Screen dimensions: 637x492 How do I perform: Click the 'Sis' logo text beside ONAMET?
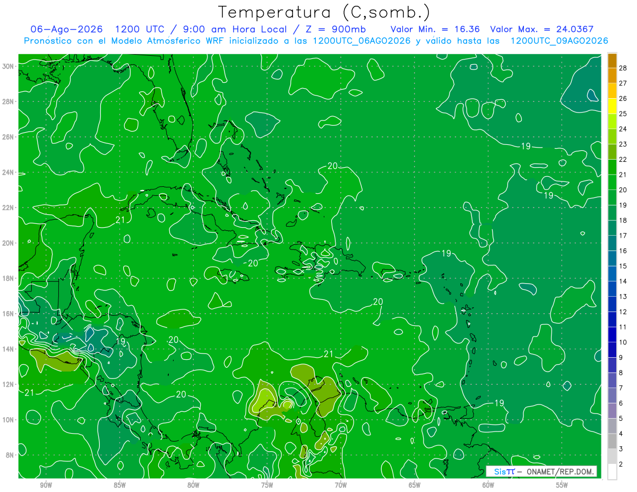pos(501,472)
